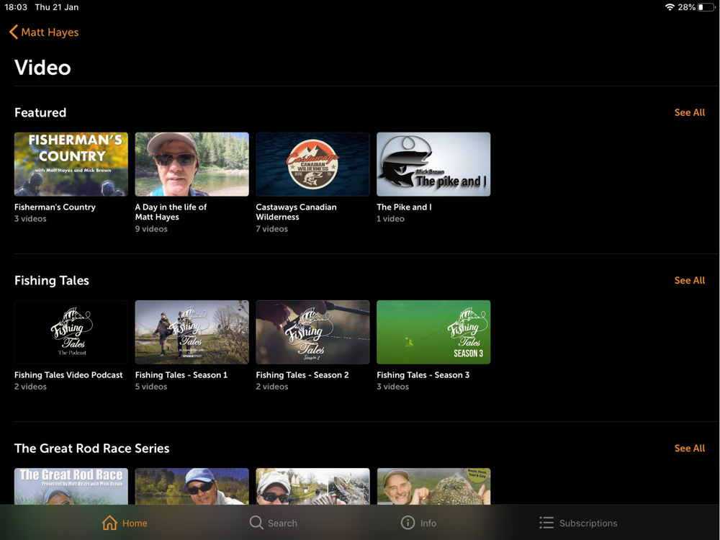The image size is (720, 540).
Task: Open Fishing Tales Video Podcast thumbnail
Action: pyautogui.click(x=71, y=332)
